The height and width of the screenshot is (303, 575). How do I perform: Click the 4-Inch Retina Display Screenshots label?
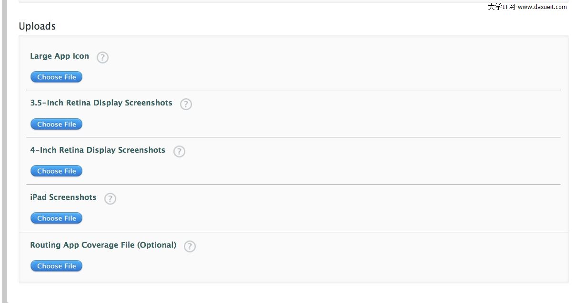click(98, 150)
